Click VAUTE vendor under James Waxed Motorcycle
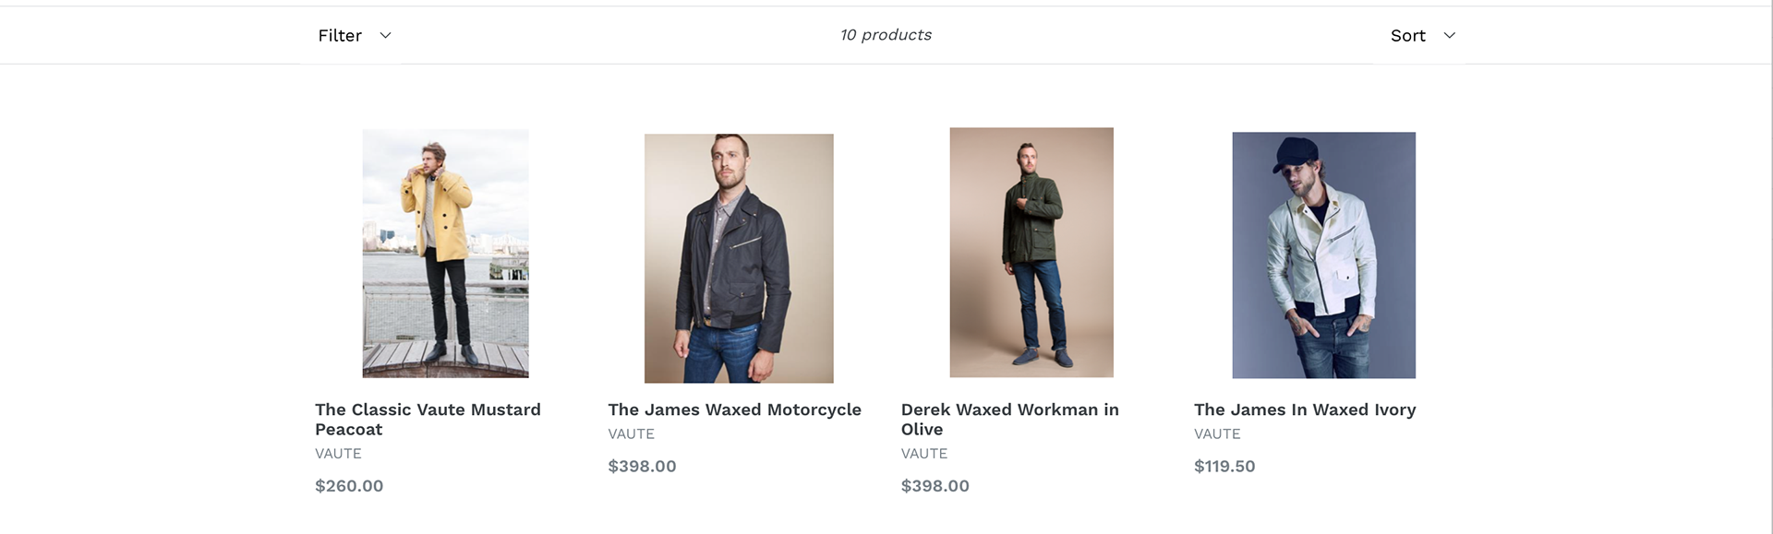This screenshot has width=1773, height=534. click(631, 434)
